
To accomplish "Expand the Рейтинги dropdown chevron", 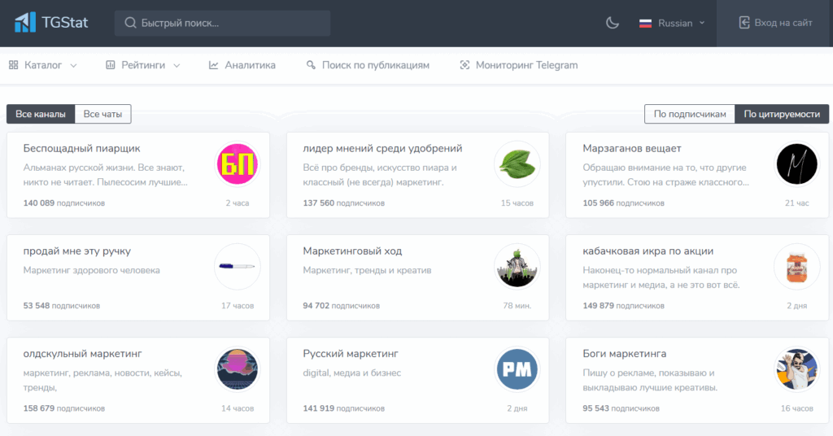I will (177, 65).
